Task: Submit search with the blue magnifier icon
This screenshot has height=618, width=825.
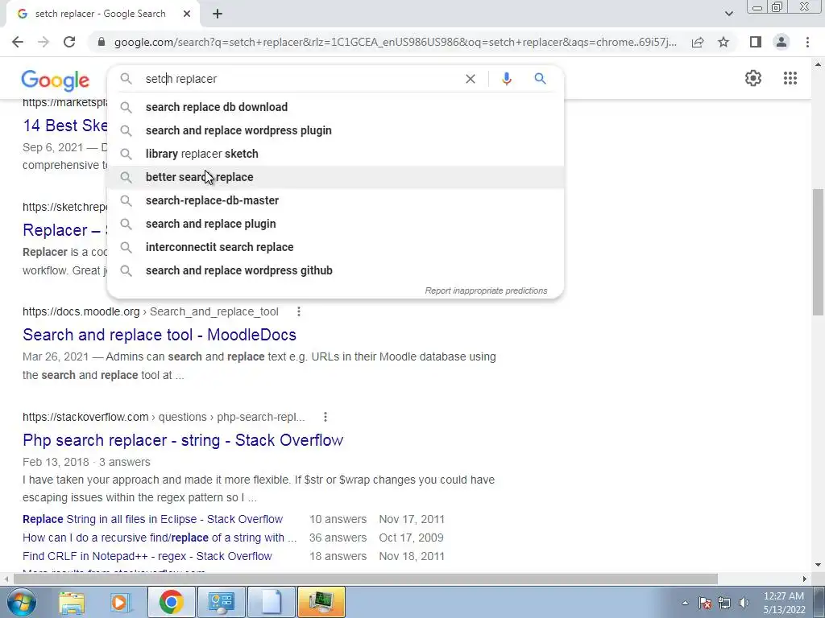Action: 540,79
